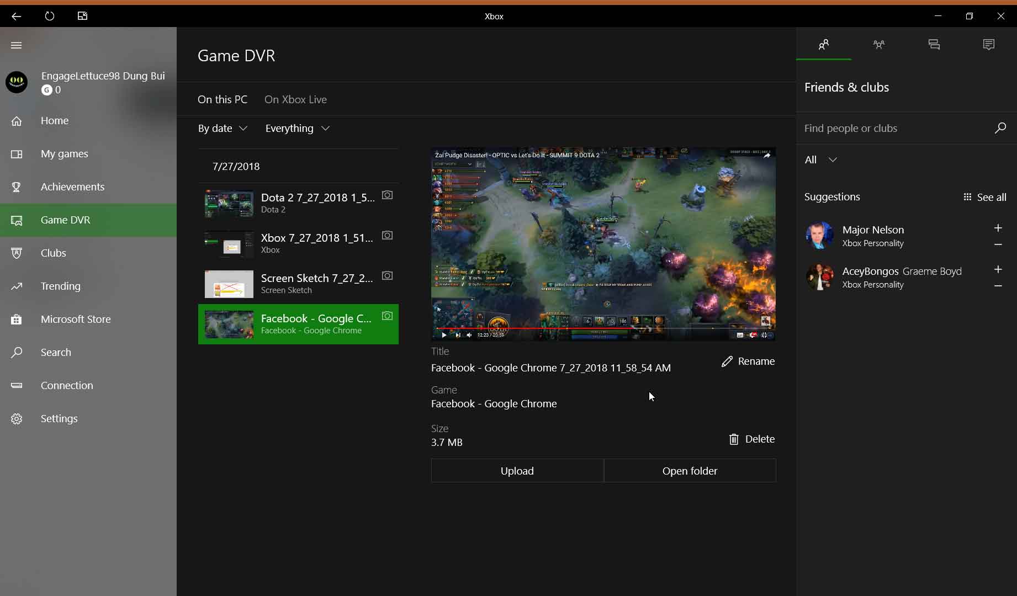Screen dimensions: 1017x596
Task: Open My games in the sidebar
Action: point(88,153)
